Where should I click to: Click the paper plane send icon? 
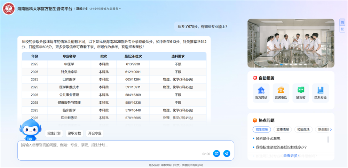point(227,153)
